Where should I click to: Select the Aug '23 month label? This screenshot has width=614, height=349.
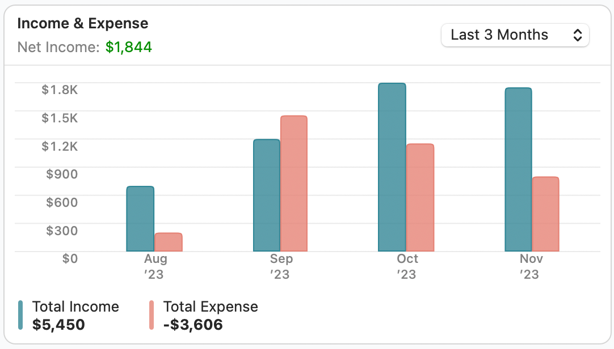point(155,266)
